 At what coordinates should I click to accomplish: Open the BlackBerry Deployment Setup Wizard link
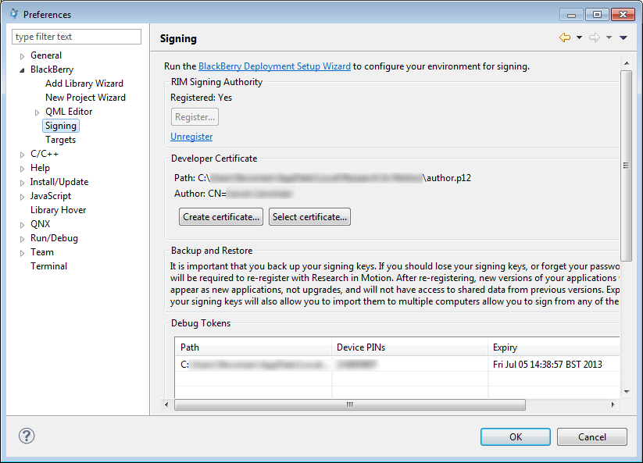click(x=274, y=66)
